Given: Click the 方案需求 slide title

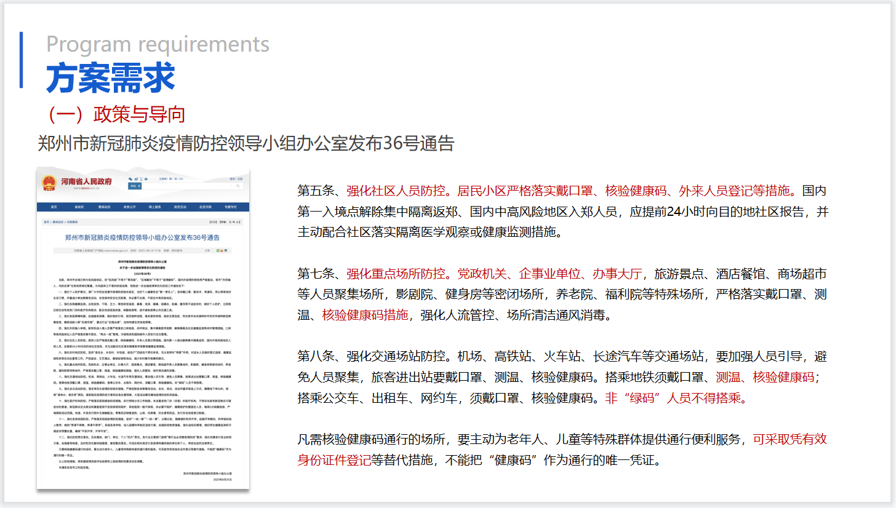Looking at the screenshot, I should pyautogui.click(x=111, y=78).
